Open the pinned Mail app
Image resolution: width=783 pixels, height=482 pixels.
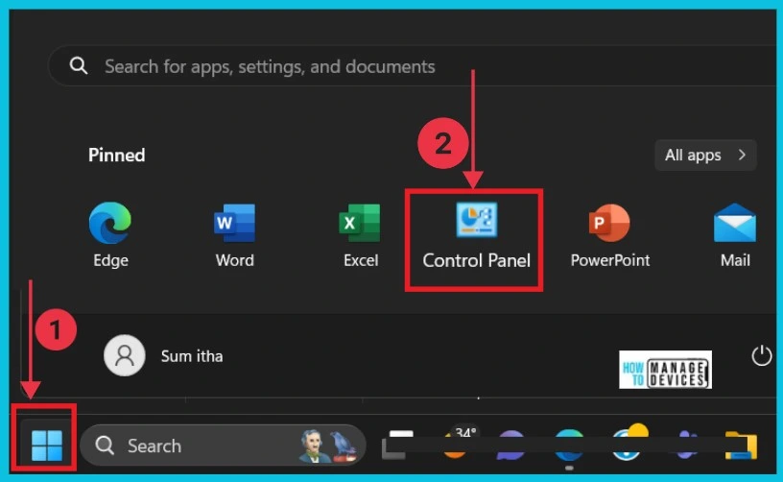[735, 234]
